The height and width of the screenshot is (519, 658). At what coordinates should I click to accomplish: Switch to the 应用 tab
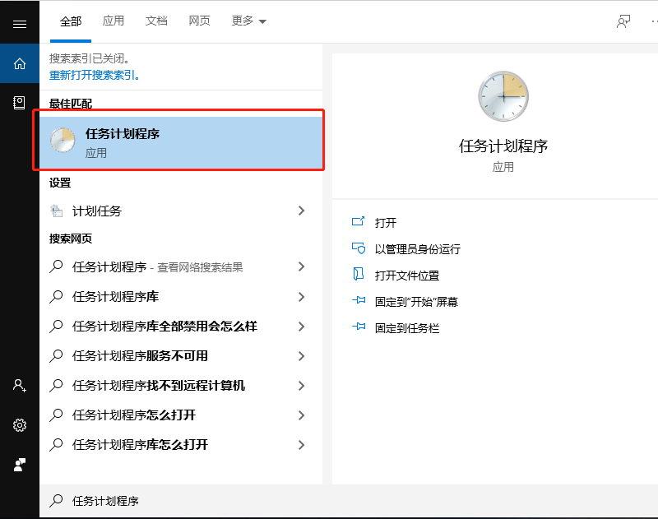click(x=114, y=22)
